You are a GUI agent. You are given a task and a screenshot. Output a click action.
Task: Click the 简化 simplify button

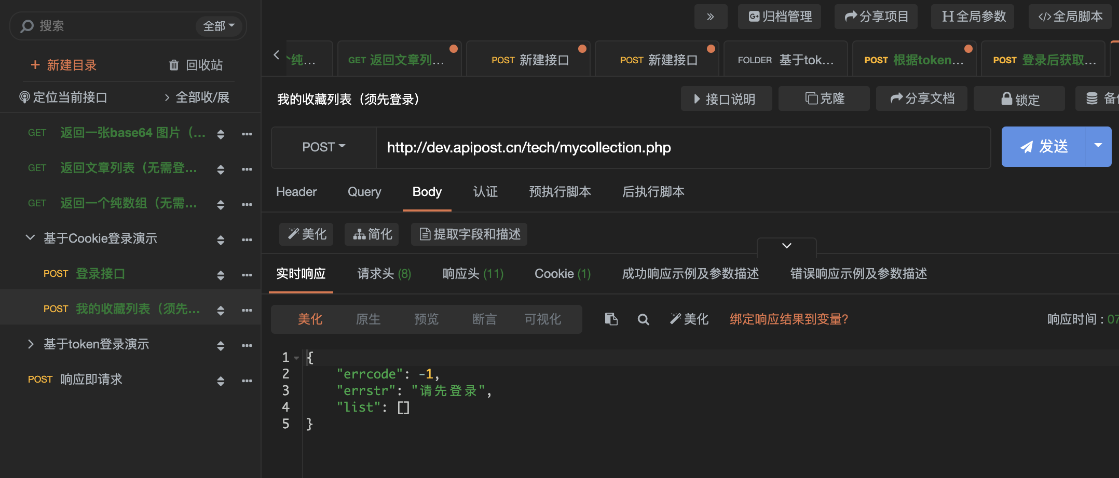pyautogui.click(x=372, y=234)
